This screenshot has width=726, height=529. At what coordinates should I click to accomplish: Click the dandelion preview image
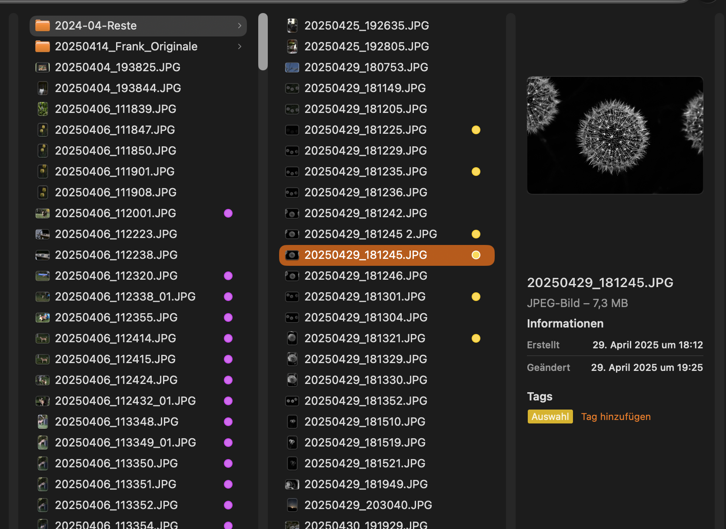click(615, 135)
